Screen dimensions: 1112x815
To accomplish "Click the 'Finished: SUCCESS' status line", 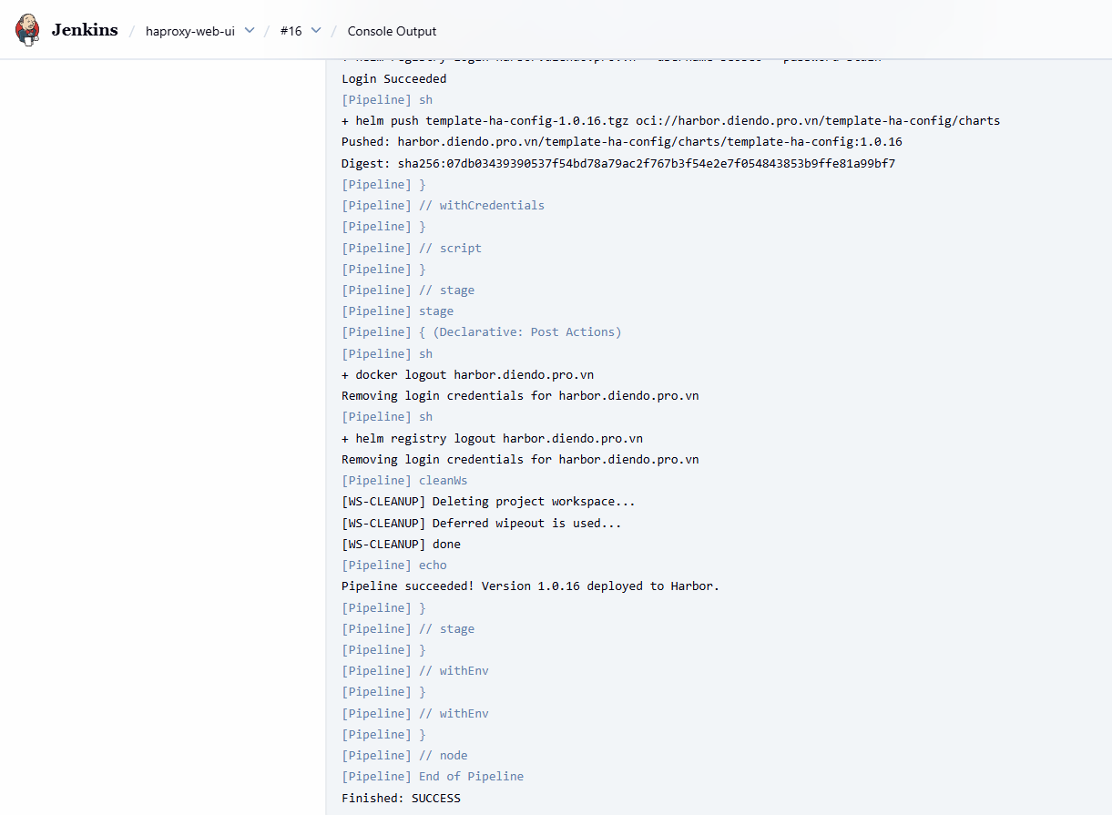I will 401,799.
